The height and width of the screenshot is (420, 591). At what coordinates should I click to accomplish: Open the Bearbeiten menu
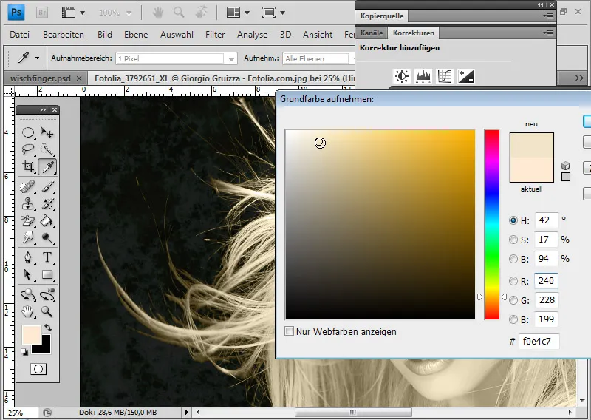(x=64, y=35)
